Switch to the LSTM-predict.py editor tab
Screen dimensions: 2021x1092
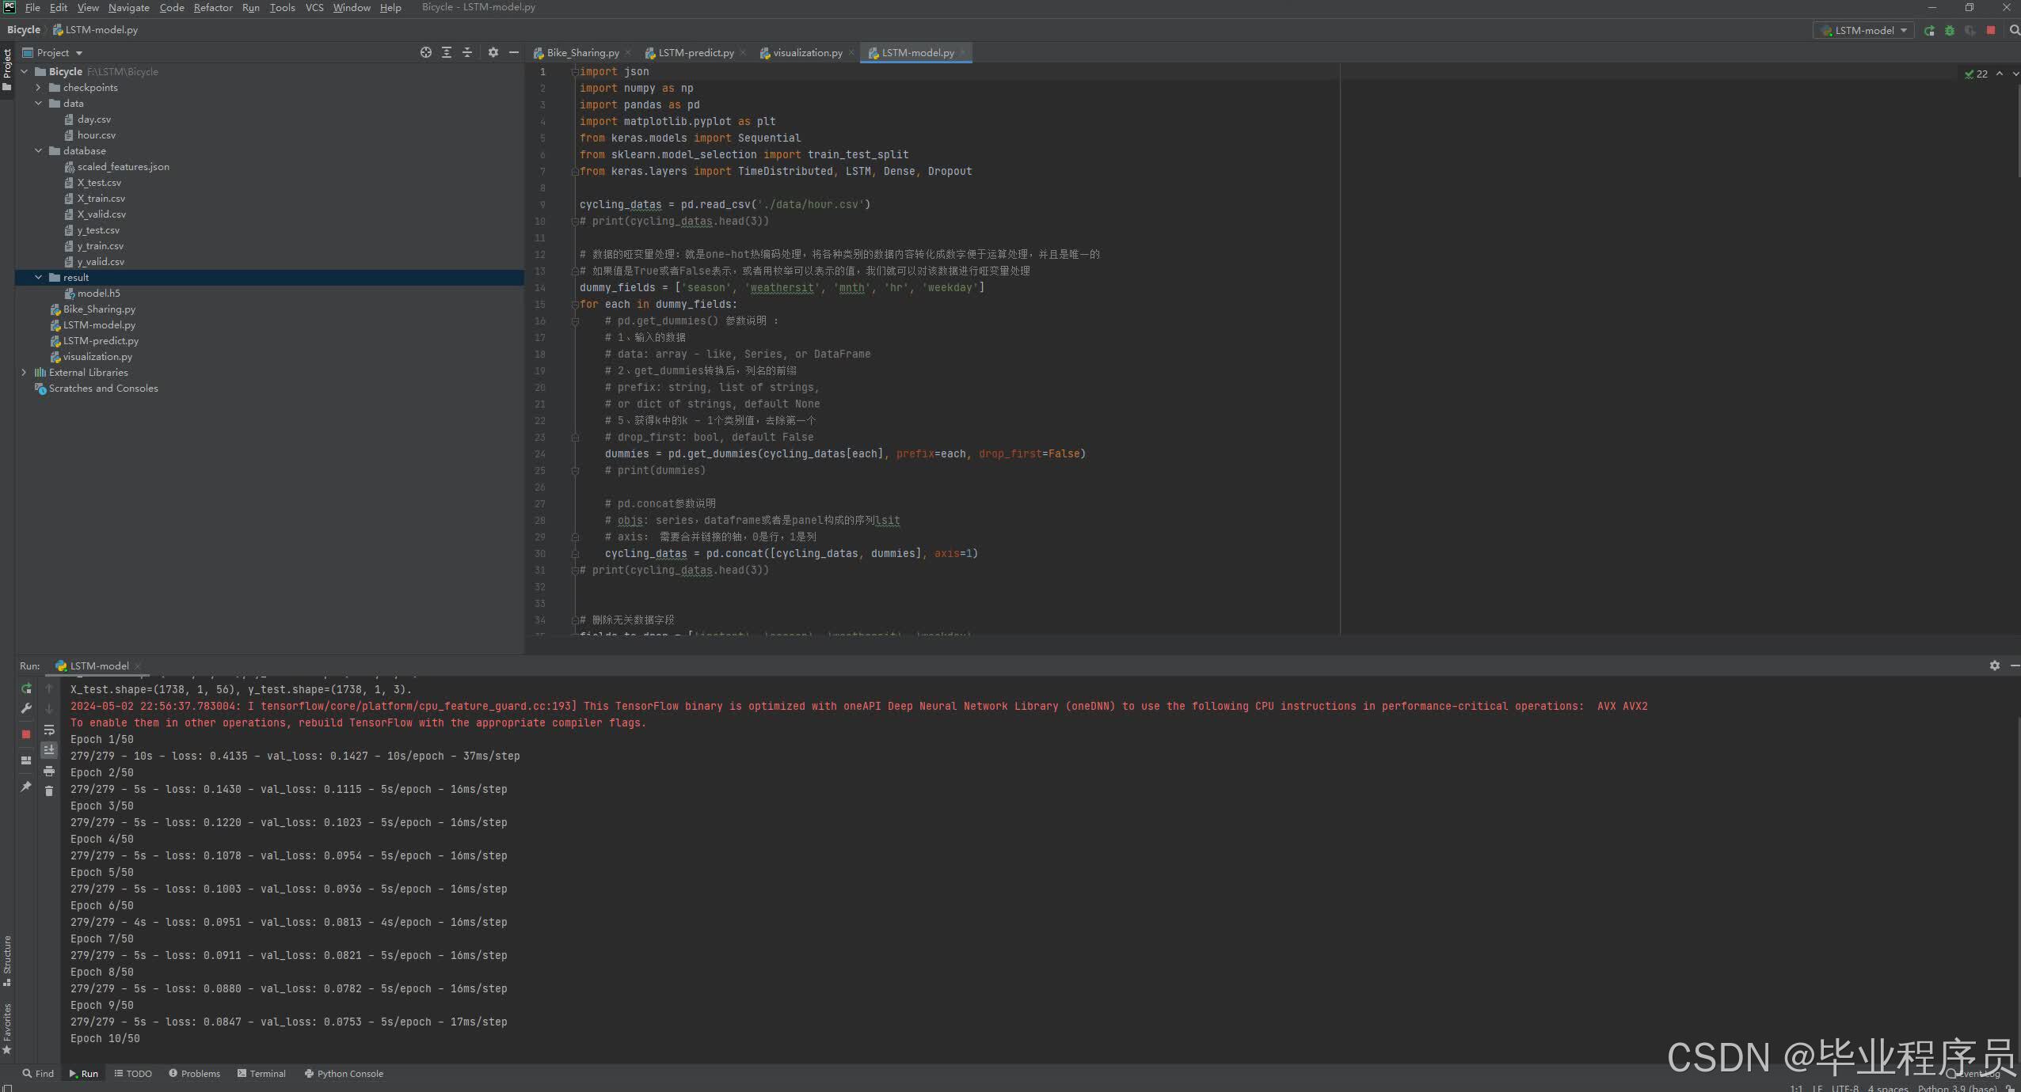695,53
